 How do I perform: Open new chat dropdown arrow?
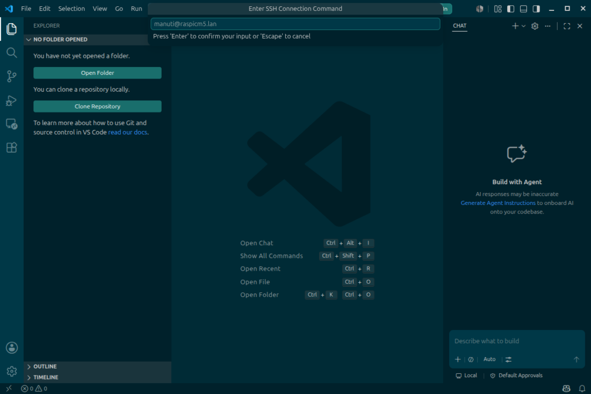pyautogui.click(x=523, y=26)
